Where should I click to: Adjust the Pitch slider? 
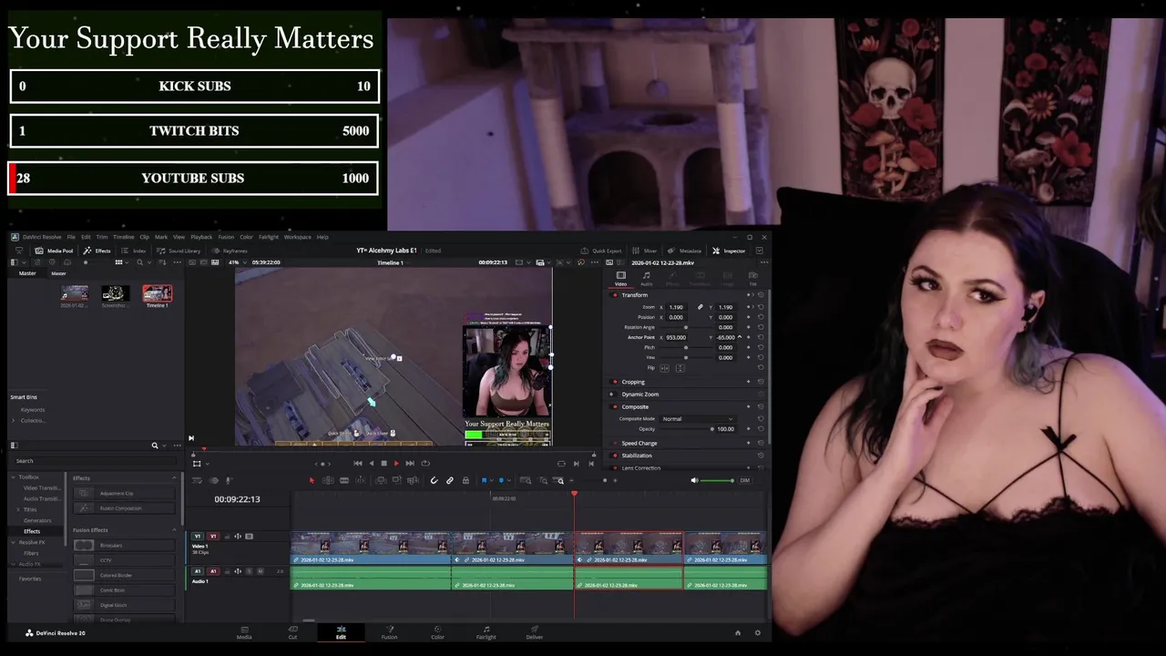(x=685, y=347)
